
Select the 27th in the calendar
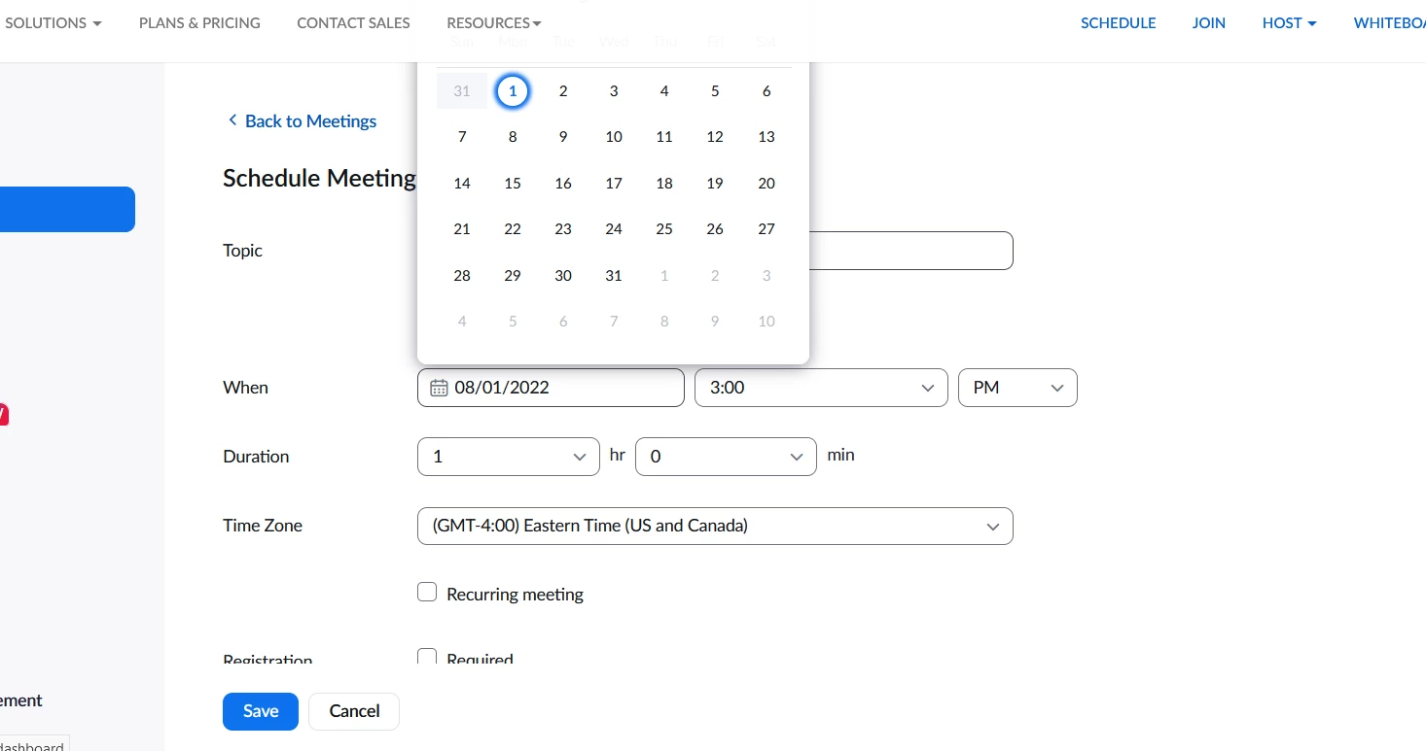pyautogui.click(x=766, y=229)
